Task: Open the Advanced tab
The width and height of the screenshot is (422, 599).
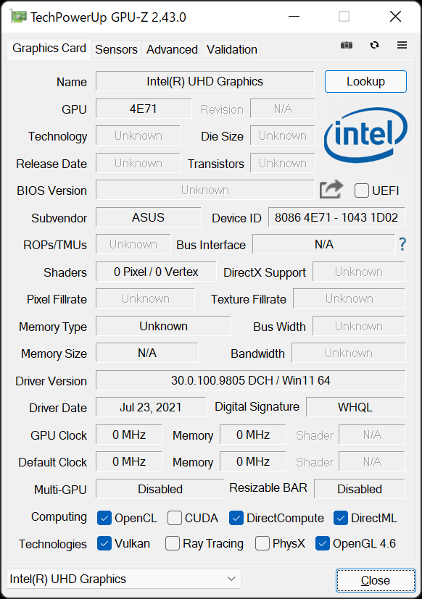Action: [x=171, y=49]
